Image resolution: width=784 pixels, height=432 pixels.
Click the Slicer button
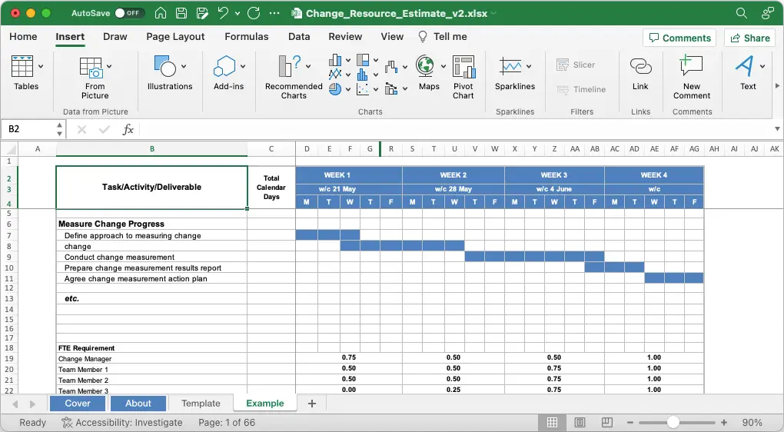point(576,65)
